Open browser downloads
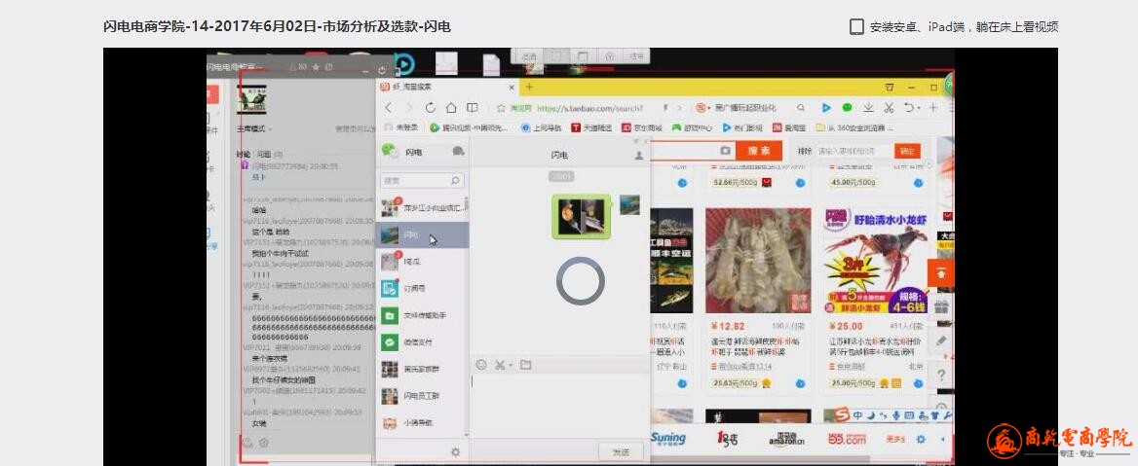This screenshot has width=1138, height=466. [x=868, y=107]
